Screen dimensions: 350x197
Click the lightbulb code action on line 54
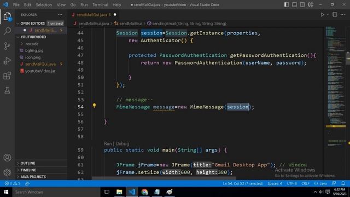pyautogui.click(x=94, y=106)
